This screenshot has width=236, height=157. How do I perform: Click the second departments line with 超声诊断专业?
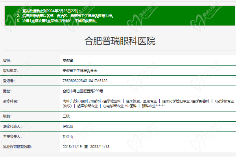[114, 106]
